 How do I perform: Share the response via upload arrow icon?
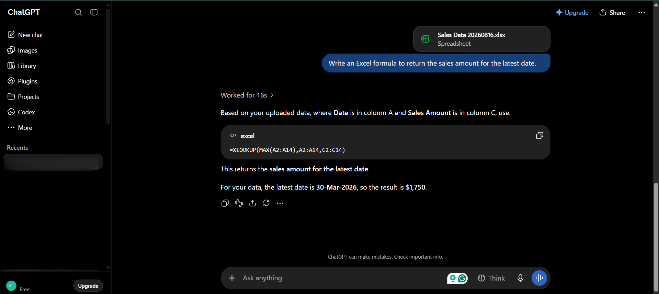[252, 203]
